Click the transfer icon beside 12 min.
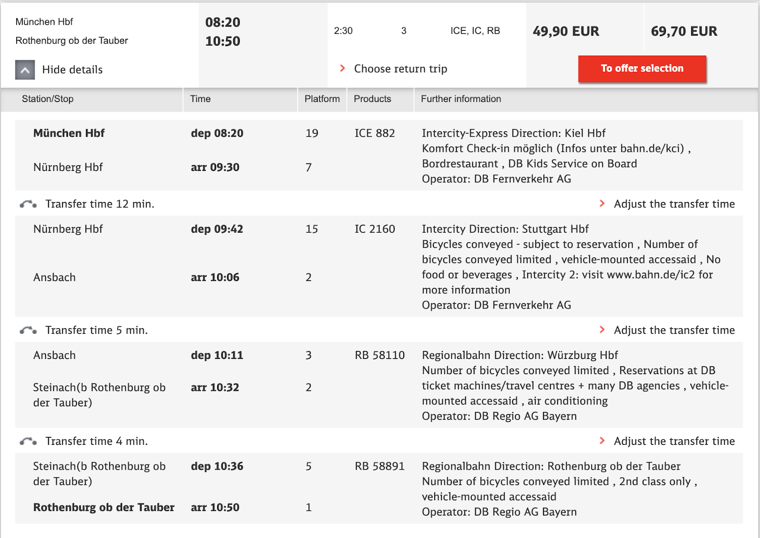 tap(28, 204)
